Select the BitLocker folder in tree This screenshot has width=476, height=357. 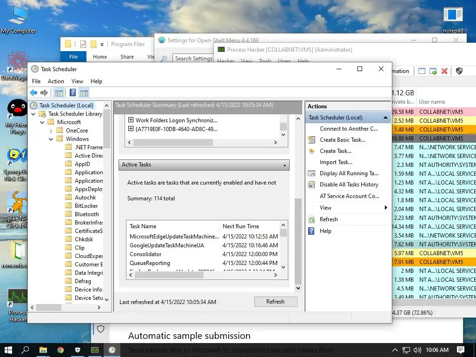coord(86,206)
